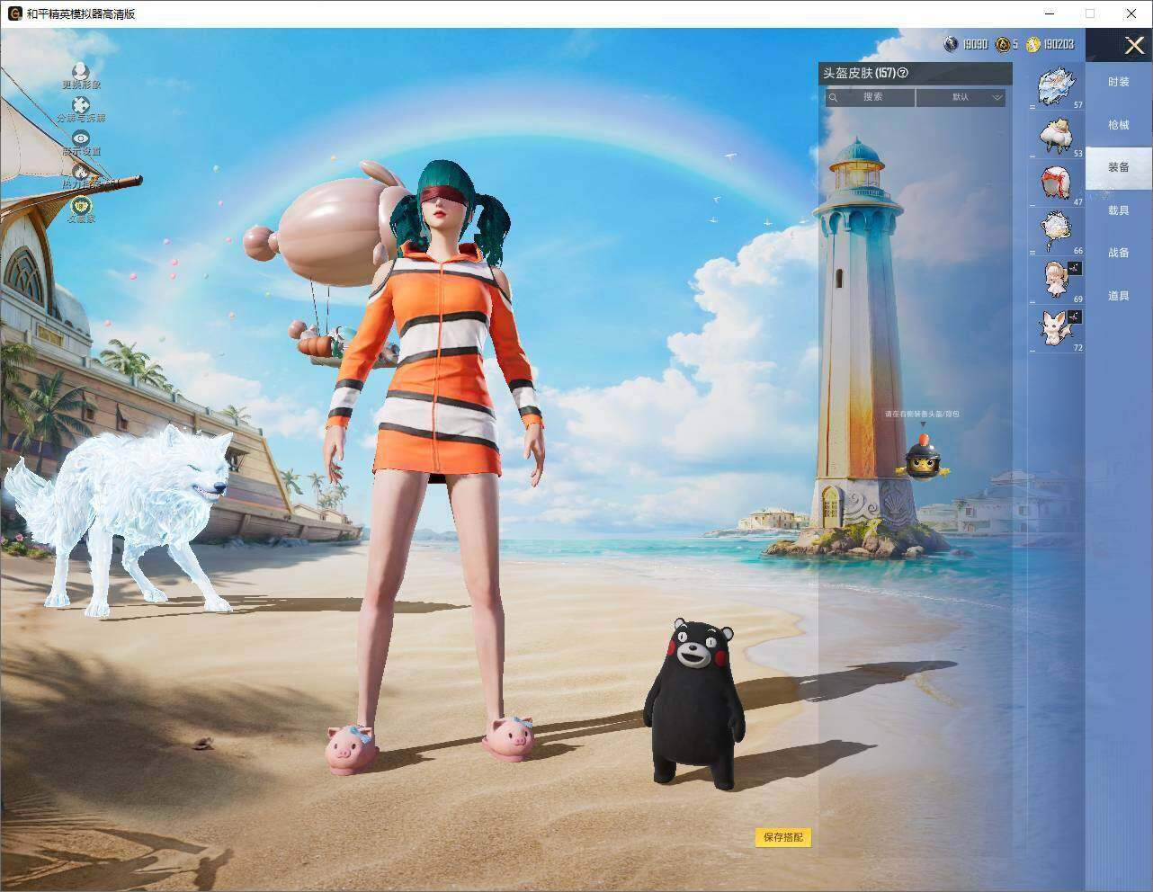Minimize the 和平精英模拟器高清版 window
Viewport: 1153px width, 892px height.
pyautogui.click(x=1049, y=13)
